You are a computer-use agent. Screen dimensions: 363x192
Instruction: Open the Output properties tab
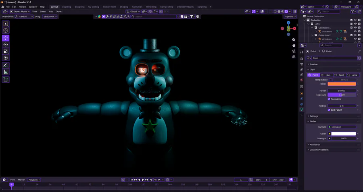click(302, 64)
